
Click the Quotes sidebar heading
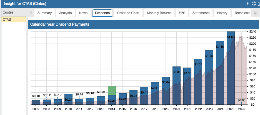[x=8, y=13]
